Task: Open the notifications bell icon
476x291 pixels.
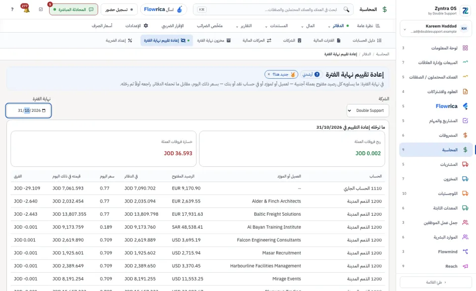Action: coord(26,9)
